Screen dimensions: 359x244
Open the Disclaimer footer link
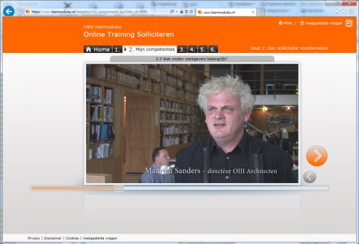pos(53,238)
